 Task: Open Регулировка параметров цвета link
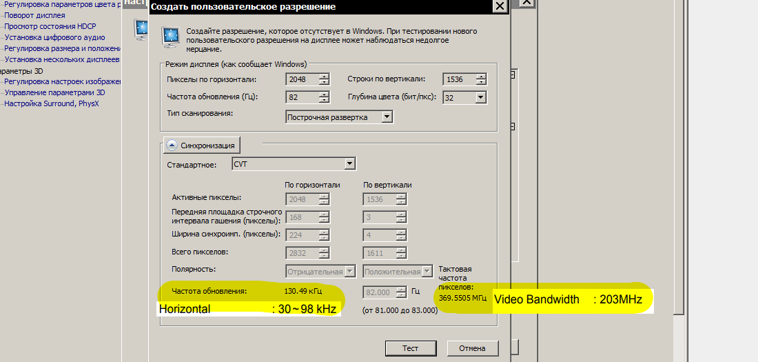[62, 5]
